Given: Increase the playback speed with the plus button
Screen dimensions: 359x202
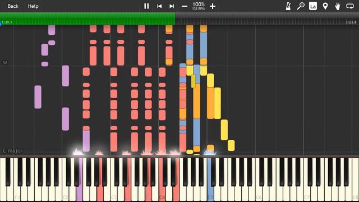Looking at the screenshot, I should coord(213,6).
